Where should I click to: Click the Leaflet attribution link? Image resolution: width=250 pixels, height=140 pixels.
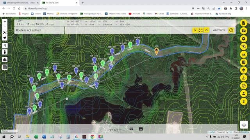pyautogui.click(x=212, y=132)
